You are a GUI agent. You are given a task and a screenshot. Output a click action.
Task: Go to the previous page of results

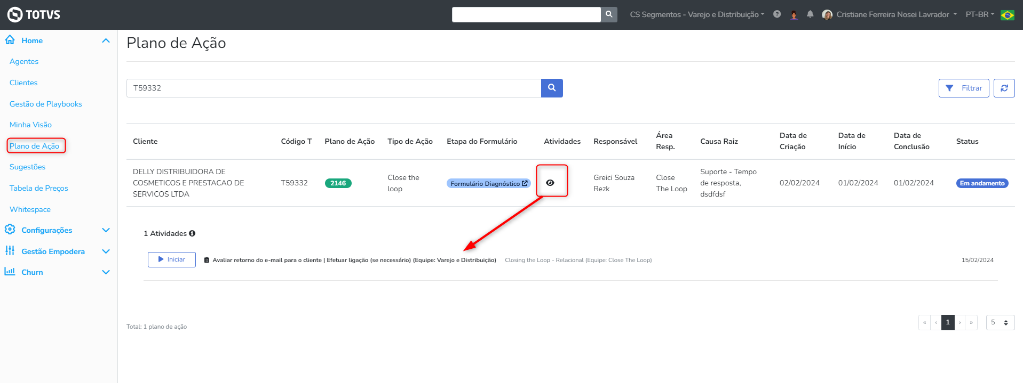click(936, 322)
